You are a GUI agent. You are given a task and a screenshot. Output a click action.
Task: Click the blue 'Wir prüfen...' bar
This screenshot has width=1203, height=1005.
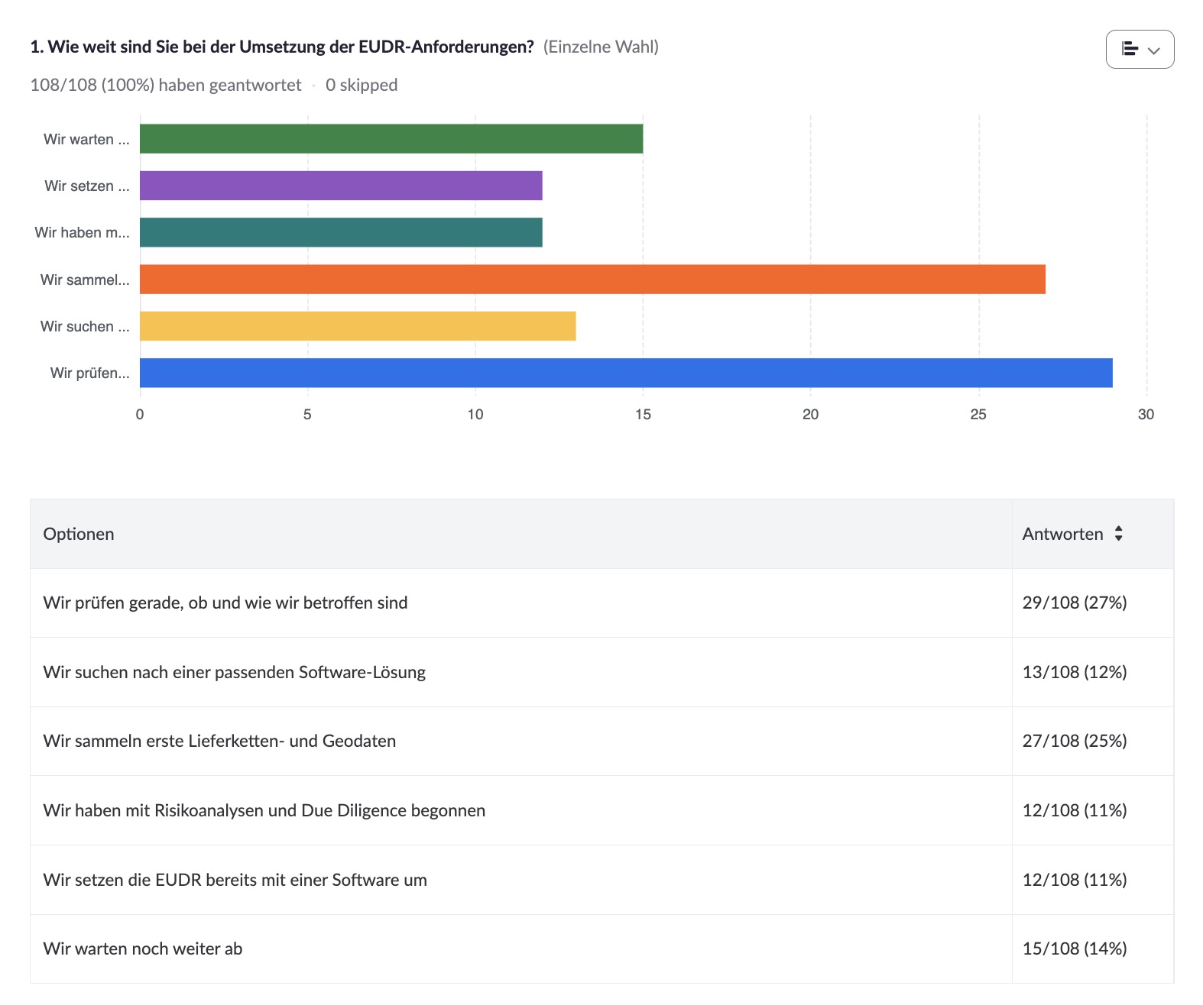click(x=626, y=373)
